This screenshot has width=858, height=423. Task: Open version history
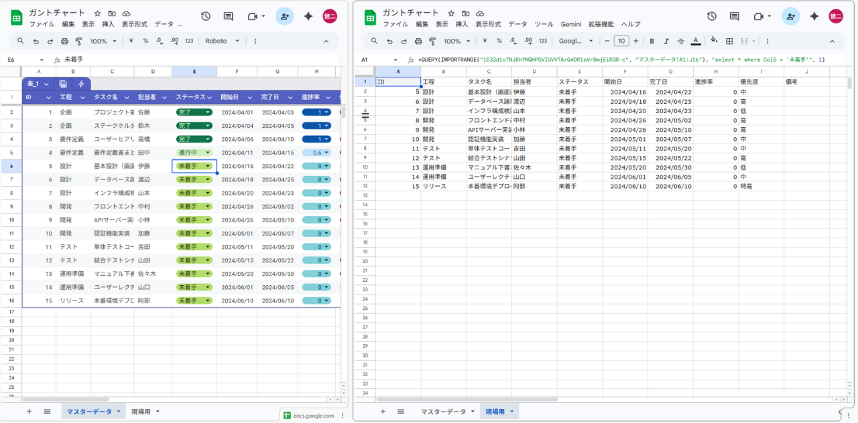click(711, 16)
